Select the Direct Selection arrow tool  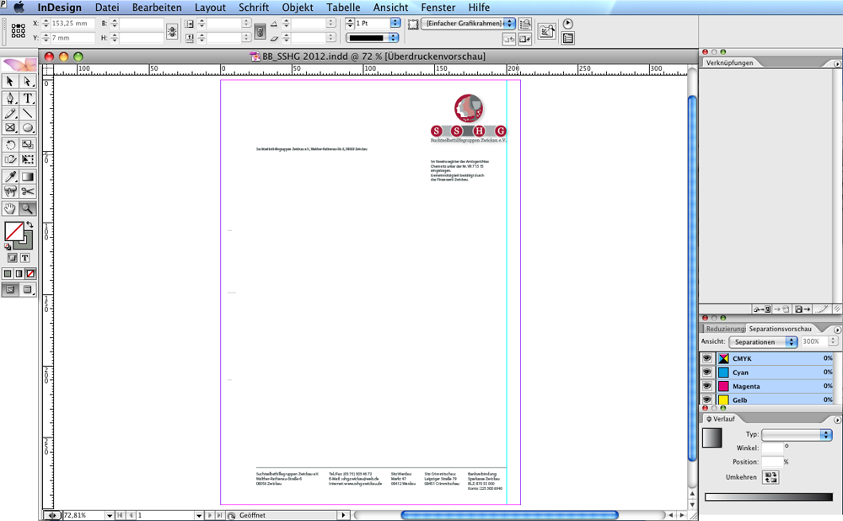pos(28,82)
